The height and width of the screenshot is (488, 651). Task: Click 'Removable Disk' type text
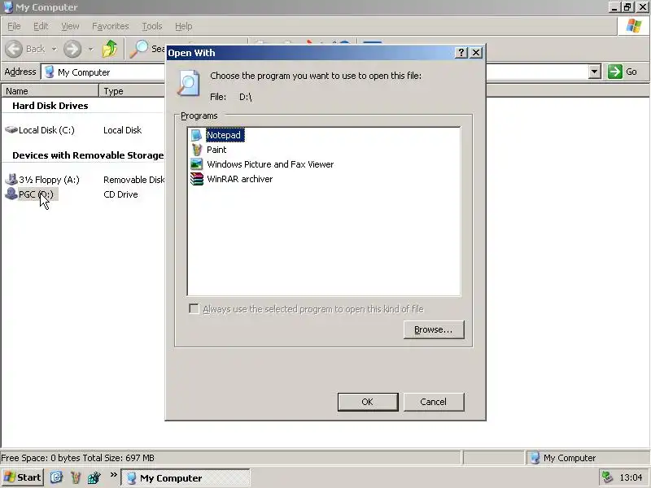click(x=133, y=180)
